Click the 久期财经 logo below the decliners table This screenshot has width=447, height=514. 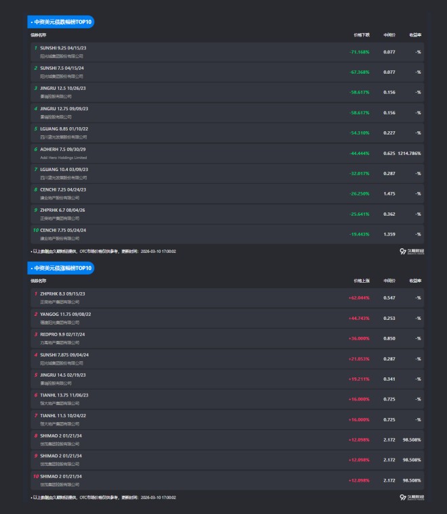(412, 251)
